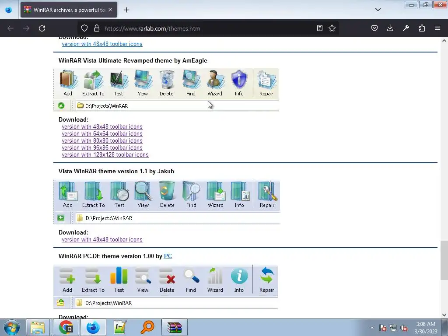Open version with 96x96 toolbar icons
This screenshot has width=448, height=336.
[102, 148]
